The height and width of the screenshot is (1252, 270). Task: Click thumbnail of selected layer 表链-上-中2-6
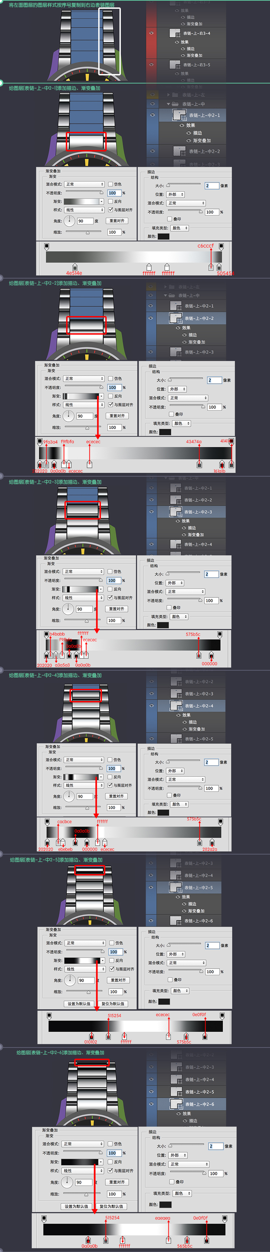pos(176,1104)
